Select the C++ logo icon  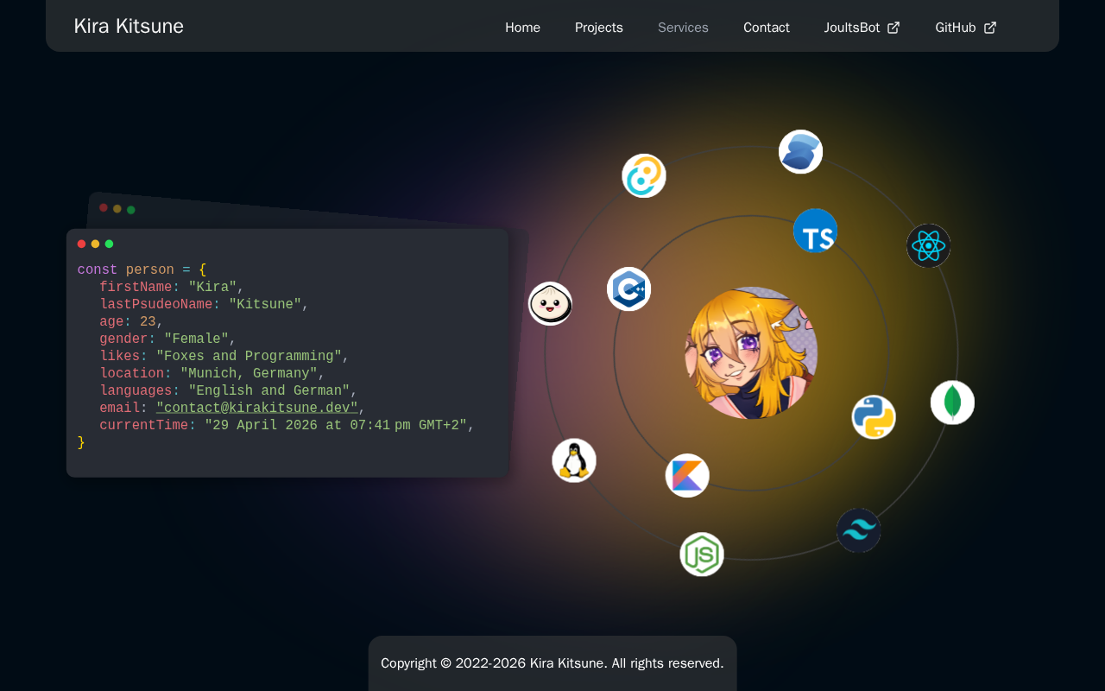pos(628,289)
